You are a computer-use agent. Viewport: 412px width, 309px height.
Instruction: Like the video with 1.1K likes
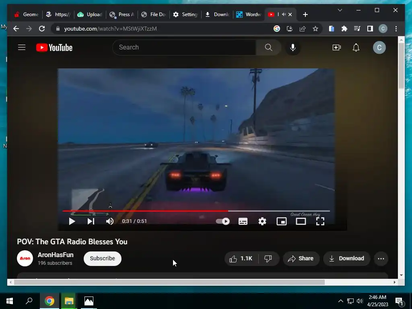click(241, 259)
